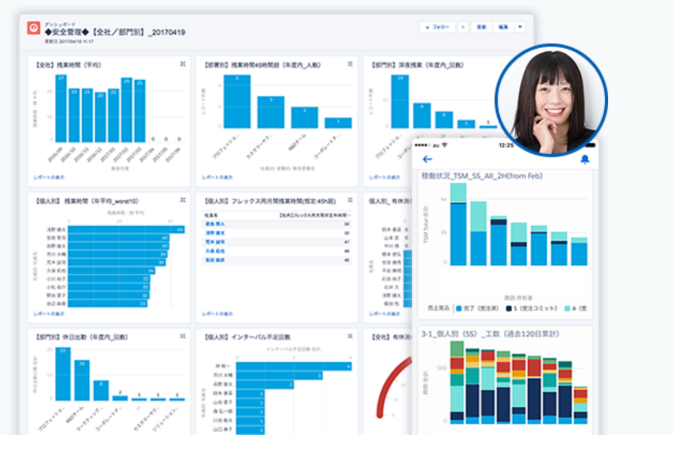Expand the 【個人別】残業時間 worst10 chart

(x=183, y=200)
